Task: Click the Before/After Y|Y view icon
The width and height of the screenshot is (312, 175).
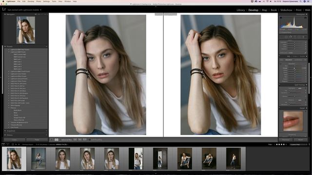Action: coord(57,140)
